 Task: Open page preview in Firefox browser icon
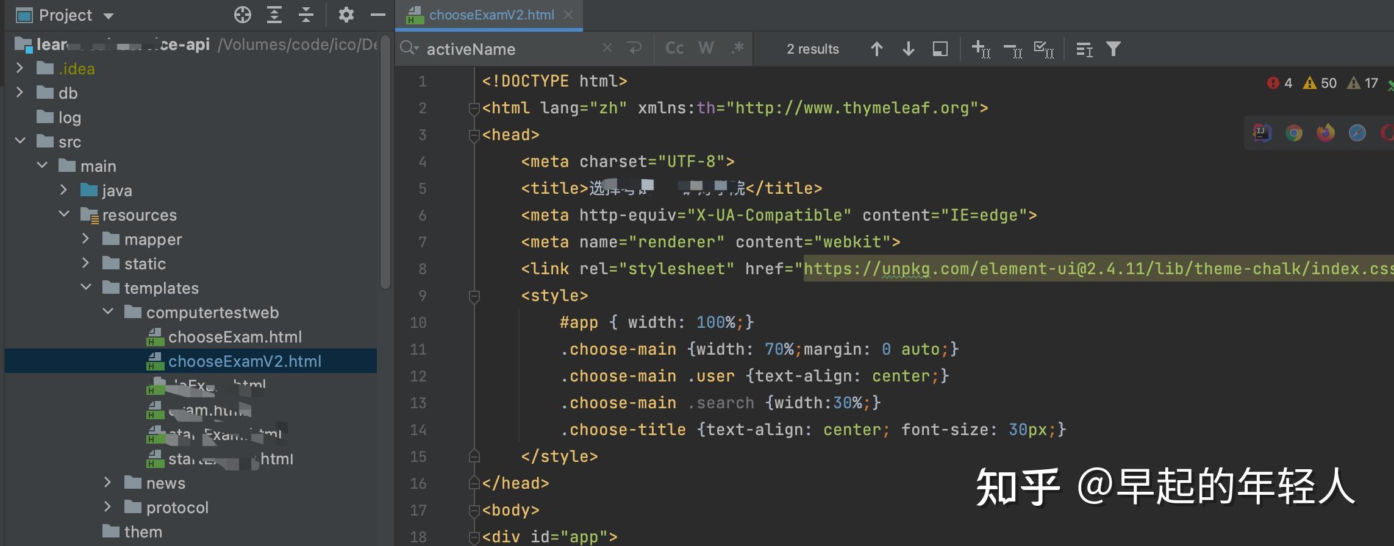[1325, 133]
